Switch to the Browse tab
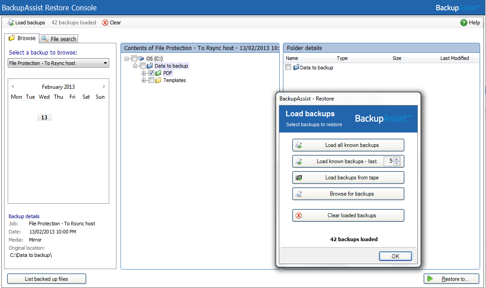Screen dimensions: 486x288 click(x=22, y=38)
